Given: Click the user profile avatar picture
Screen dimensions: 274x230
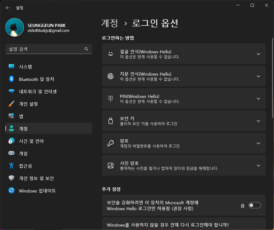Looking at the screenshot, I should pos(15,27).
